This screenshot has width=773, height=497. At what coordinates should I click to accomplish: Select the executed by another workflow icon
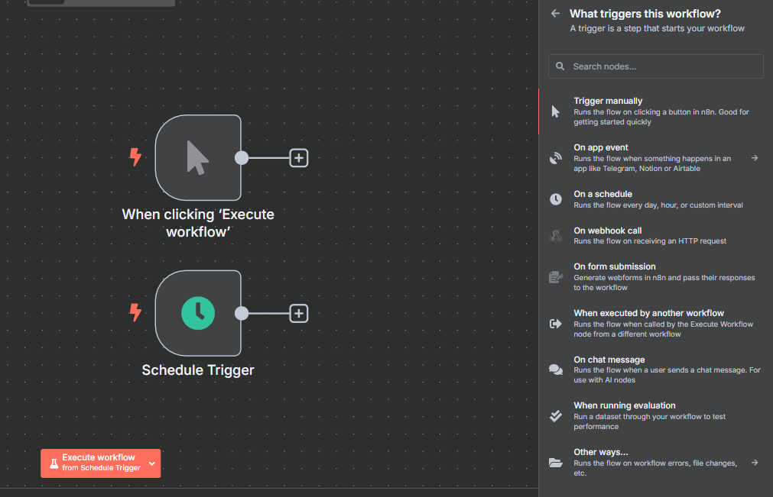[556, 323]
